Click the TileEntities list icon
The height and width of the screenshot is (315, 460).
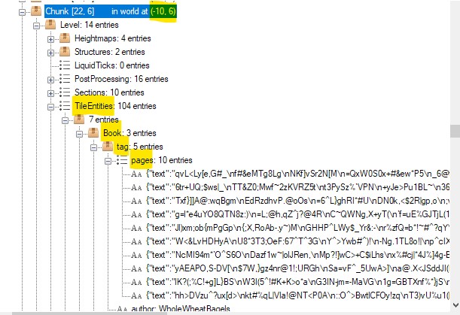65,106
